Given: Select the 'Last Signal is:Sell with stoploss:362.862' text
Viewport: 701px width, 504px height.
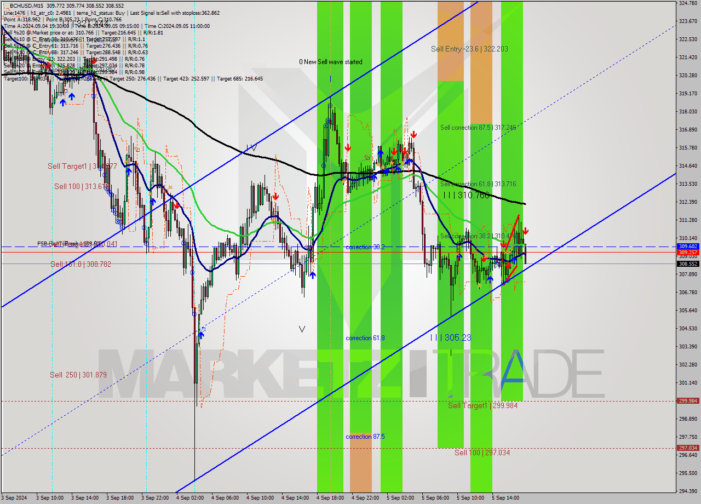Looking at the screenshot, I should [x=174, y=12].
